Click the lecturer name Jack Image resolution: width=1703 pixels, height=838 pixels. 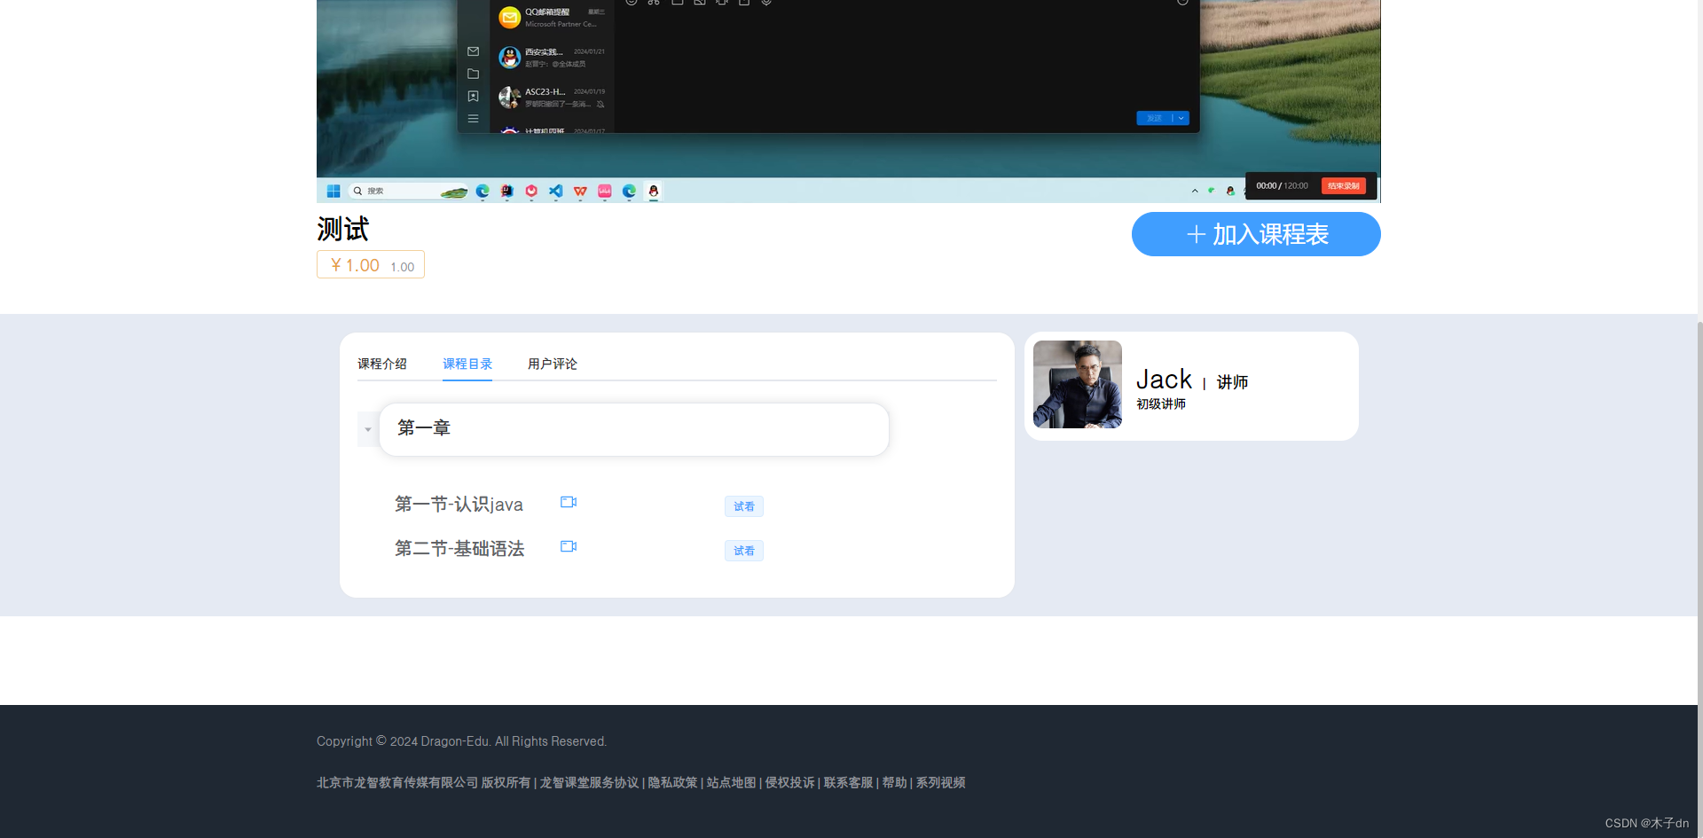point(1164,380)
